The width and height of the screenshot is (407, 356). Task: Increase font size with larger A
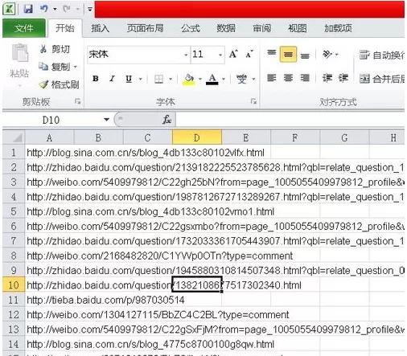(x=233, y=55)
